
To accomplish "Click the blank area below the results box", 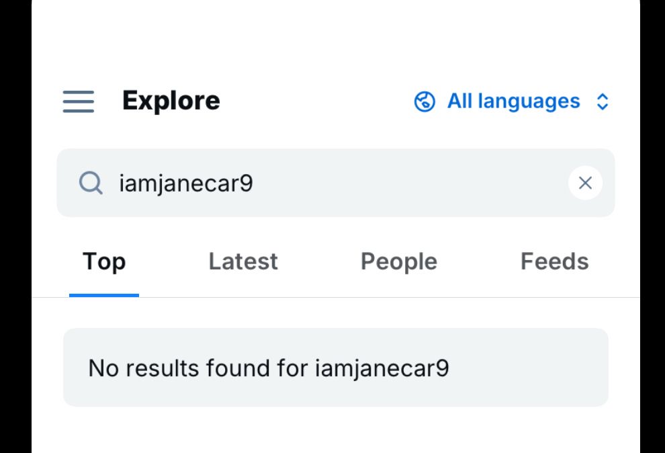I will [x=336, y=430].
